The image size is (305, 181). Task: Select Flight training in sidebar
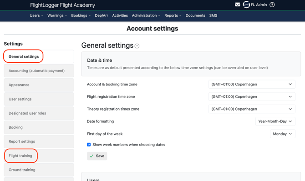39,156
